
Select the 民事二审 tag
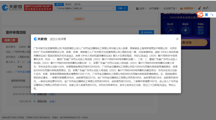click(10, 40)
